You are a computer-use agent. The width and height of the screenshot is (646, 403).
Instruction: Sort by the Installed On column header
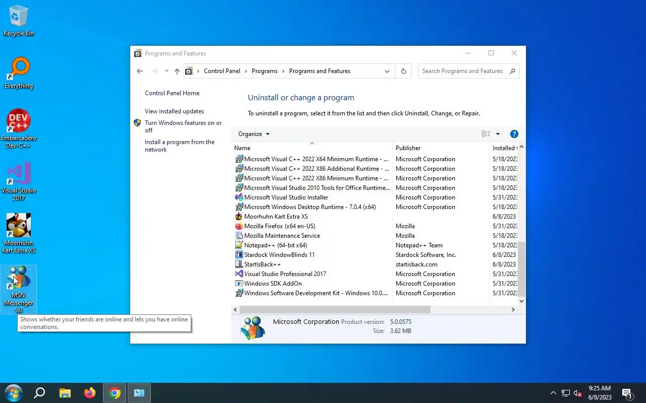pyautogui.click(x=504, y=148)
